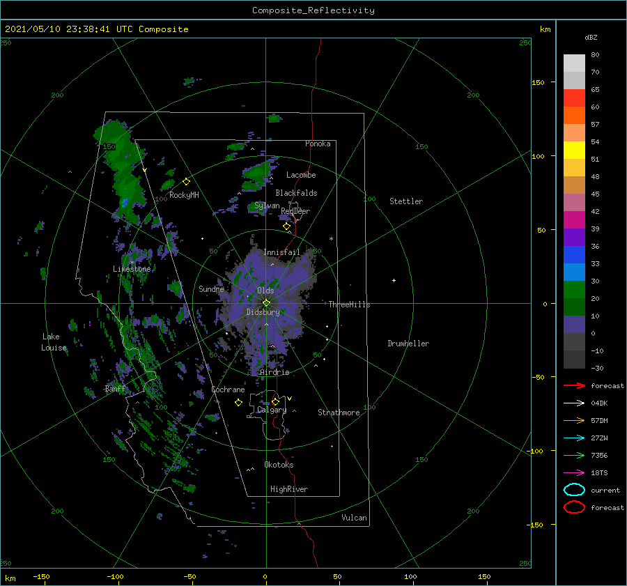Click the purple 39 dBZ swatch
The image size is (627, 586).
[574, 237]
